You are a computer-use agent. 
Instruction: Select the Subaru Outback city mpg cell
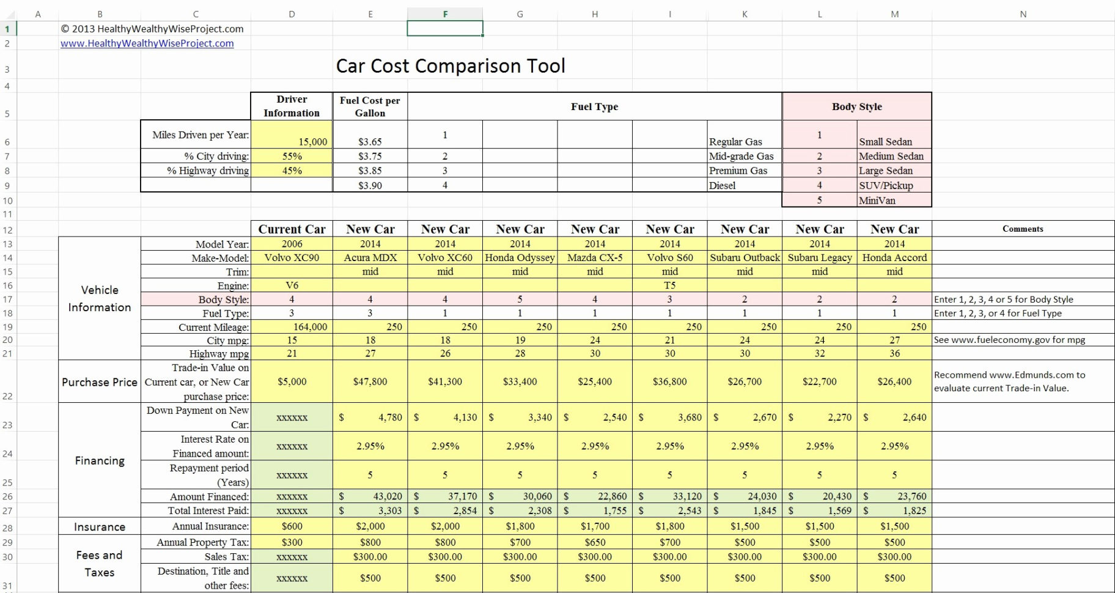click(744, 340)
